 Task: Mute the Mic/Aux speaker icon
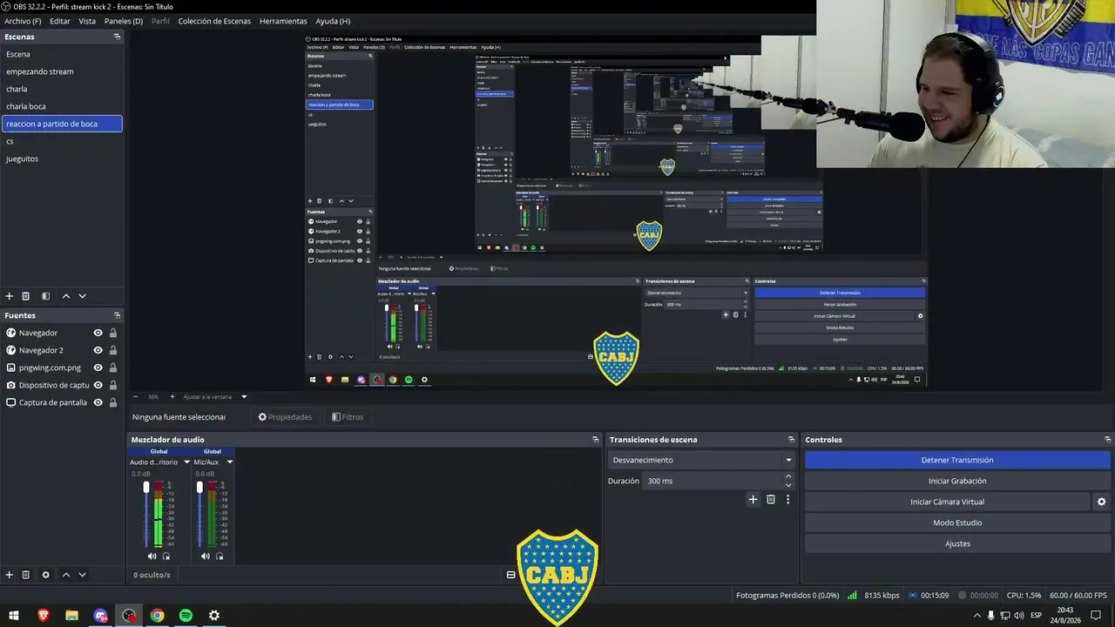click(x=205, y=556)
